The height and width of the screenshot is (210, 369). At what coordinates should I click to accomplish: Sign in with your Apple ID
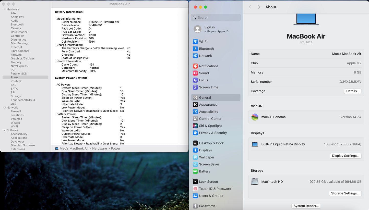[216, 29]
